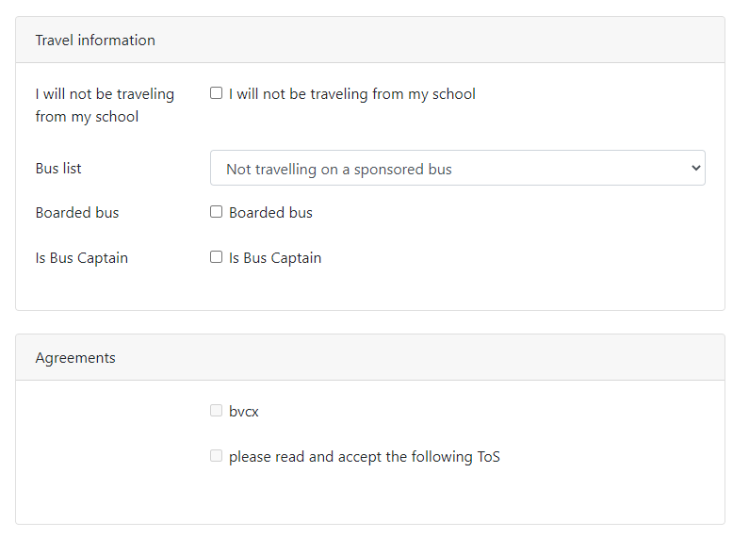Check the Is Bus Captain box

tap(216, 257)
